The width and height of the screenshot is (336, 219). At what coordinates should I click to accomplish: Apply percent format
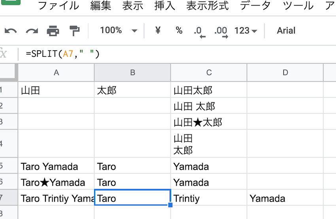(x=179, y=30)
